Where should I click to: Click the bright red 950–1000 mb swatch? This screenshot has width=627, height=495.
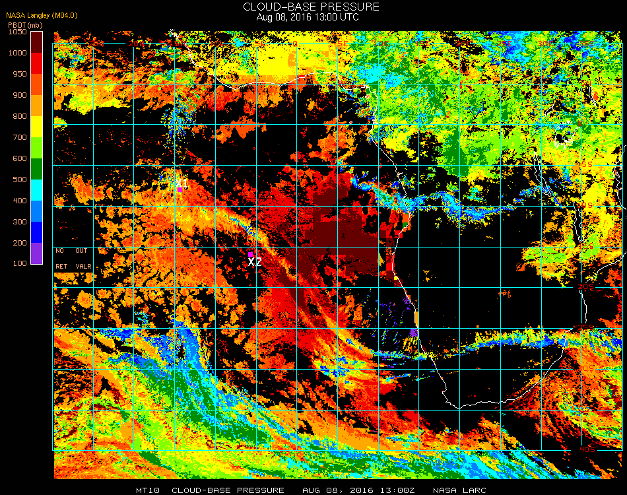[x=37, y=63]
